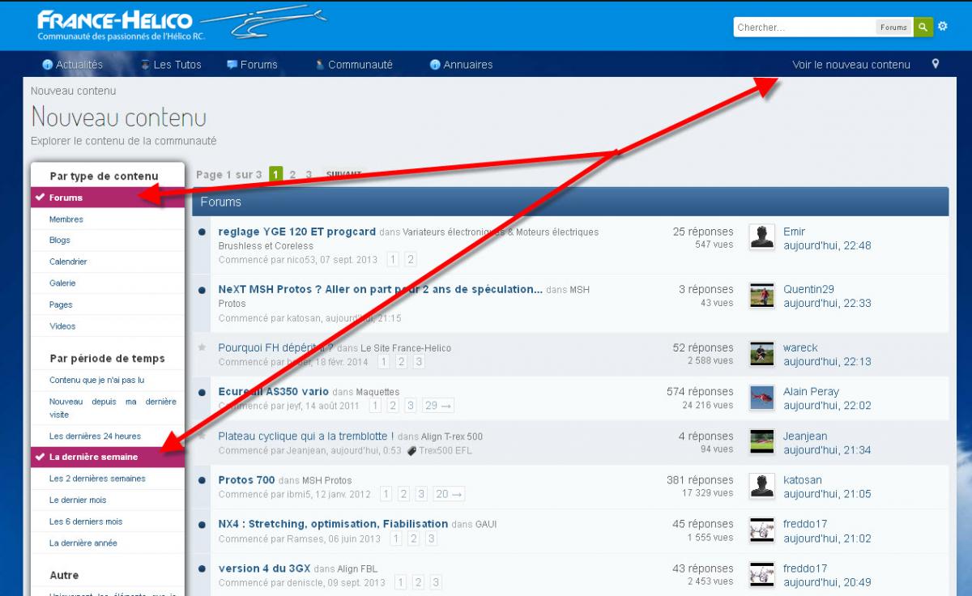Image resolution: width=972 pixels, height=596 pixels.
Task: Open the Communauté menu
Action: coord(354,65)
